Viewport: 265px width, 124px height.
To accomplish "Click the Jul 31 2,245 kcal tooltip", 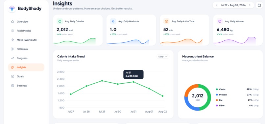I will (133, 74).
